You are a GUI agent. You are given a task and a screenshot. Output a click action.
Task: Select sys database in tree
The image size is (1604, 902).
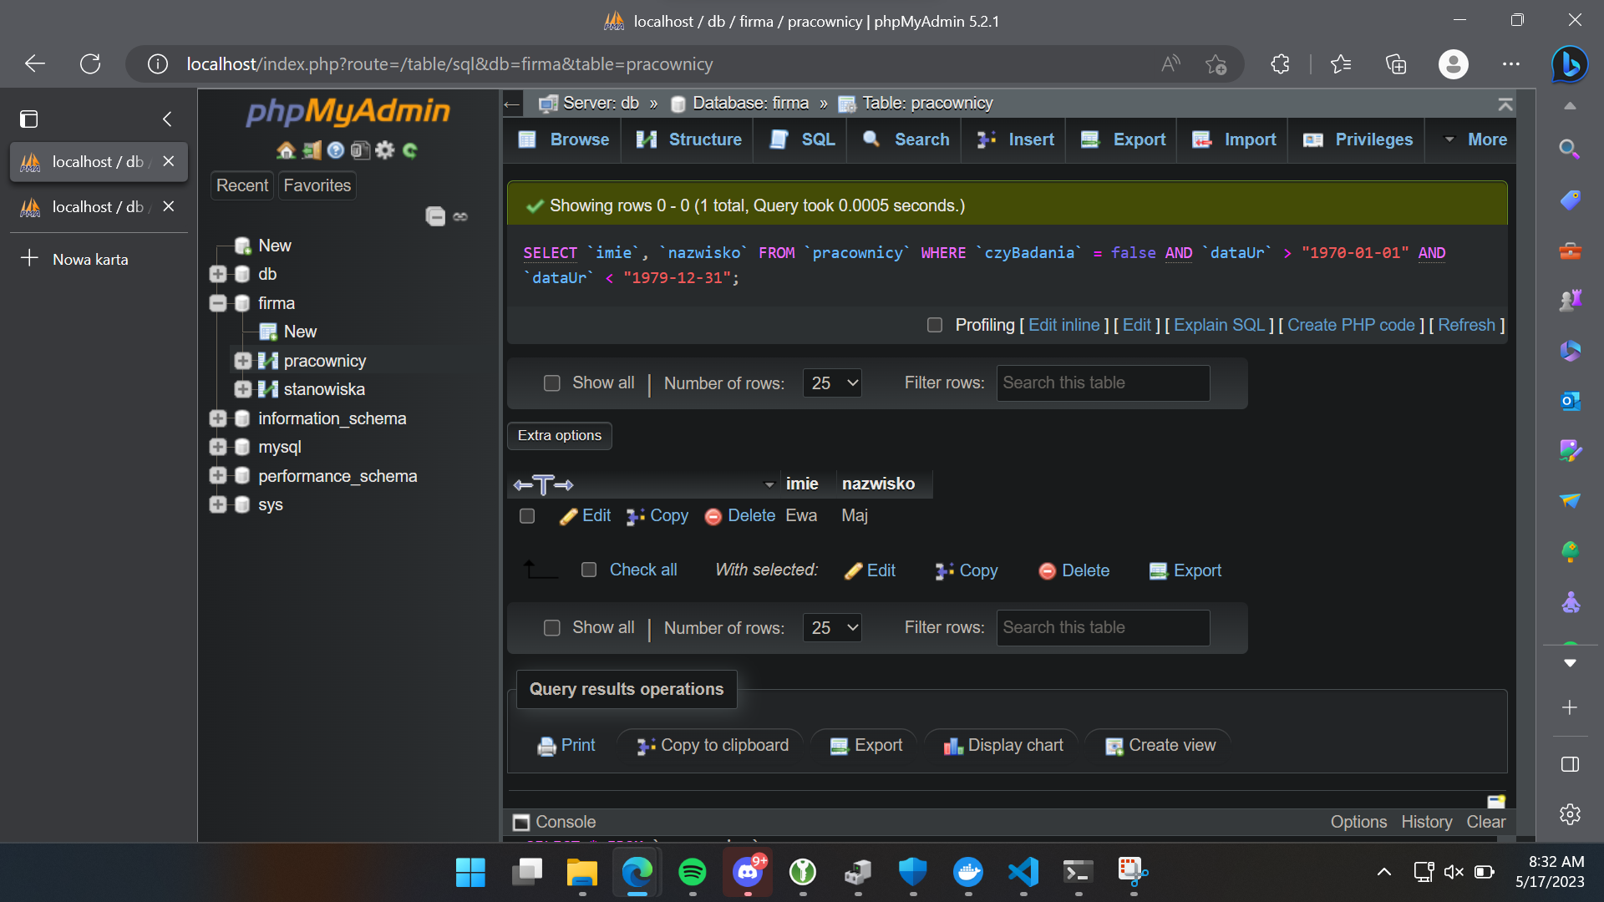pos(270,505)
